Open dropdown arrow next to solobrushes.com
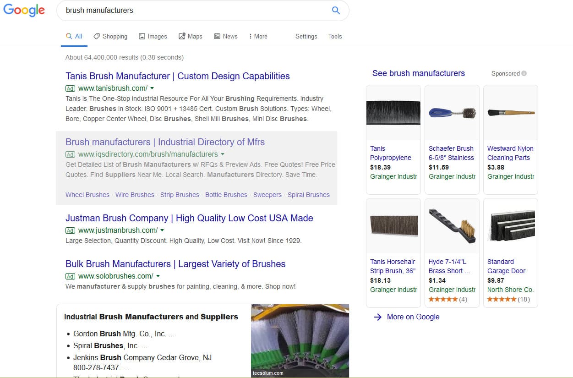 (158, 276)
